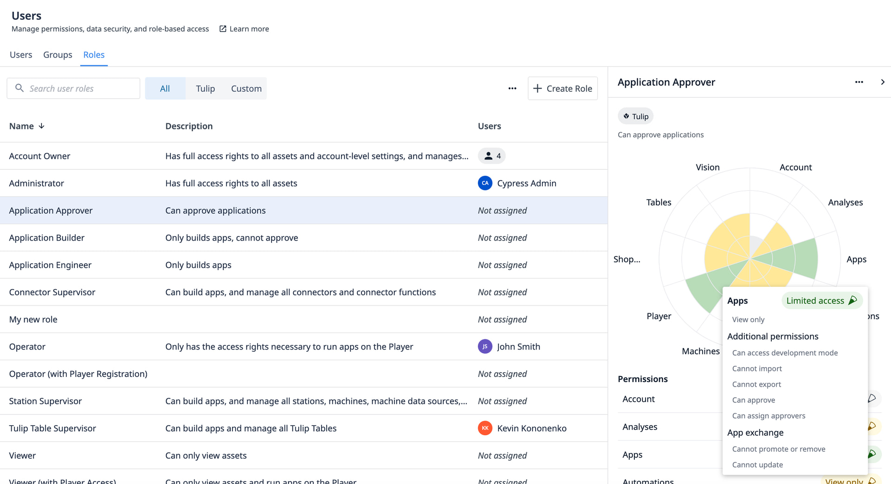Filter roles by Tulip

pyautogui.click(x=205, y=89)
